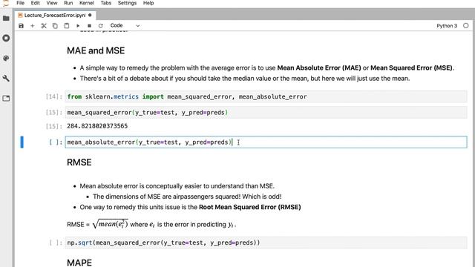Viewport: 475px width, 267px height.
Task: Open the Tabs menu
Action: point(105,3)
